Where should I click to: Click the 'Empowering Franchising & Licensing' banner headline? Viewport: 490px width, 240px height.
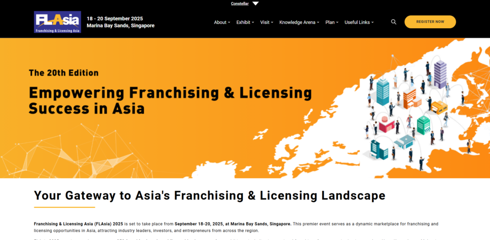coord(170,93)
